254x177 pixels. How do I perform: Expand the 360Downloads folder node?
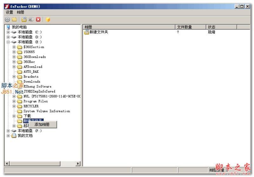[x=14, y=57]
